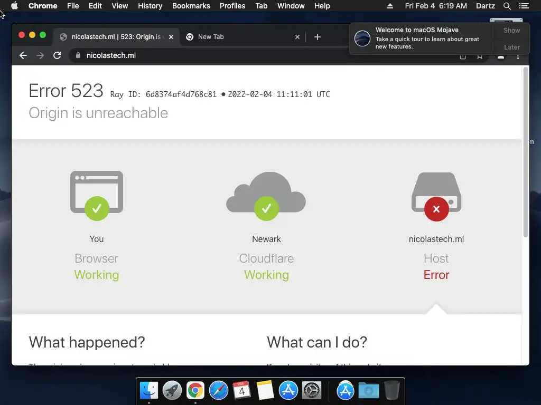Open the History menu
Image resolution: width=541 pixels, height=405 pixels.
[150, 6]
